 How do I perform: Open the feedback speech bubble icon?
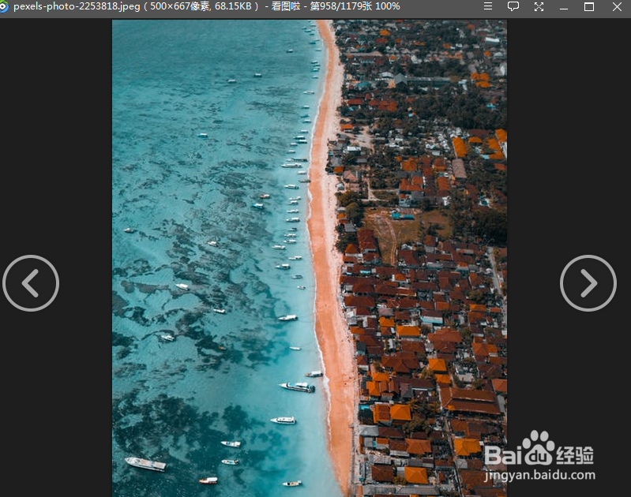513,6
